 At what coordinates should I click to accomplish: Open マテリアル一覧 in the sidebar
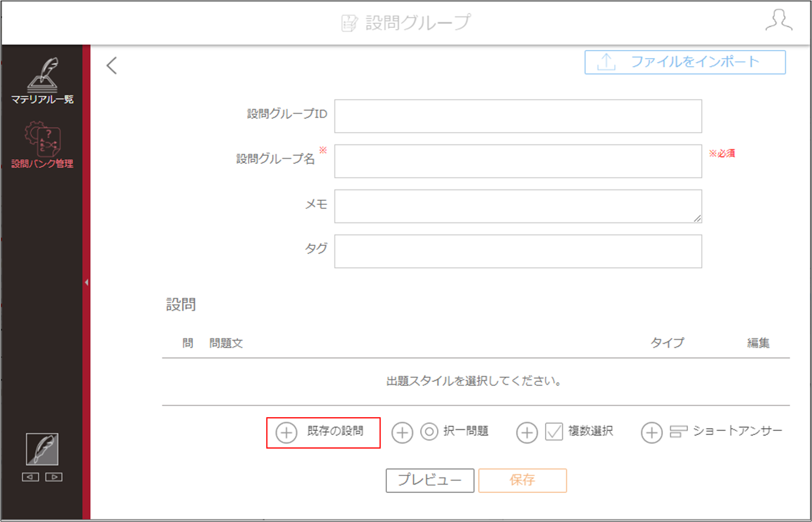(x=43, y=81)
